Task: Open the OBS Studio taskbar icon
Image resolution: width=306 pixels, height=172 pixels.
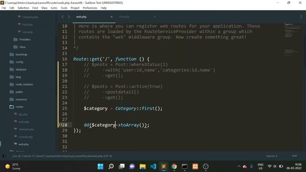Action: pyautogui.click(x=206, y=166)
